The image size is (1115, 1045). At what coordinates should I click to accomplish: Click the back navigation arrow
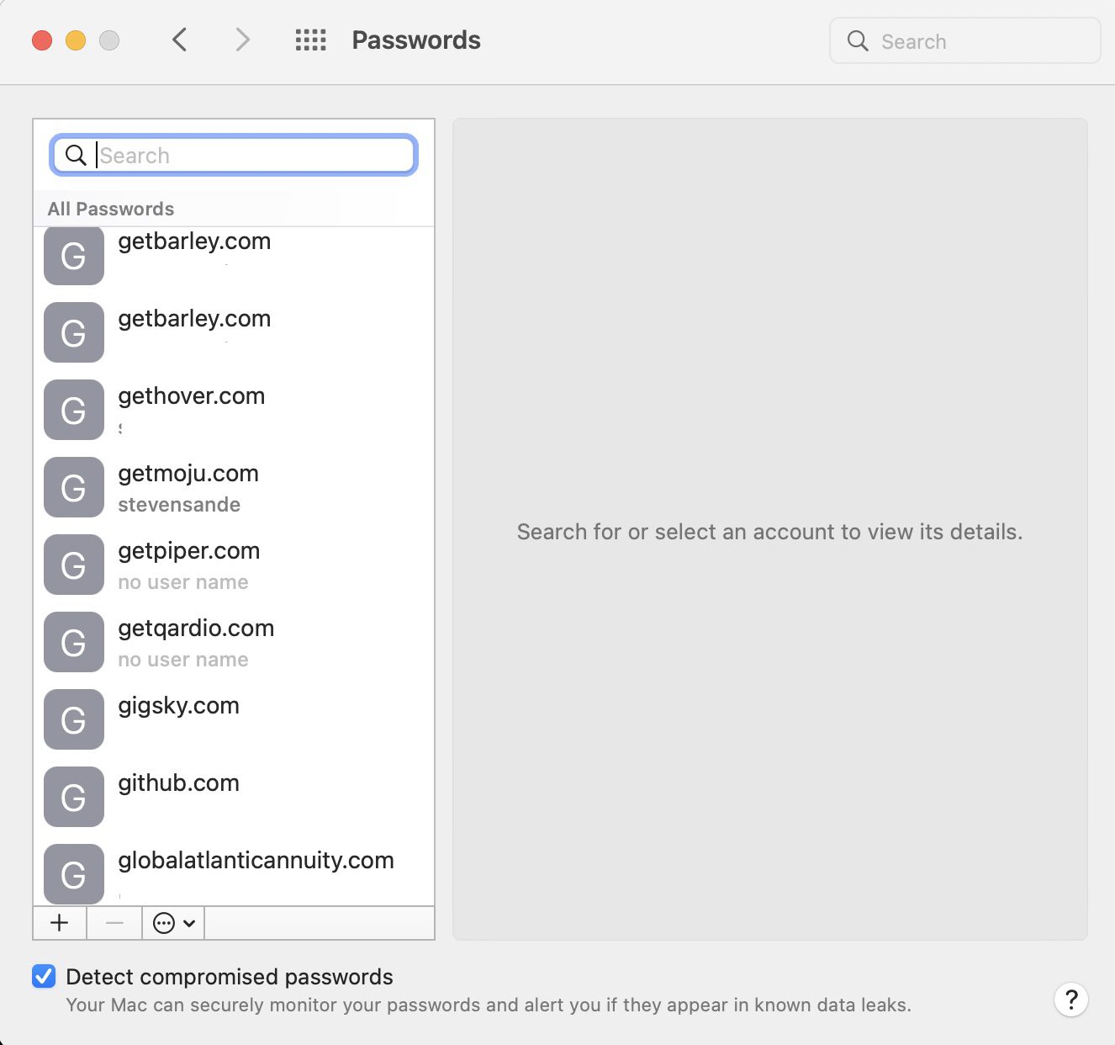click(x=179, y=40)
